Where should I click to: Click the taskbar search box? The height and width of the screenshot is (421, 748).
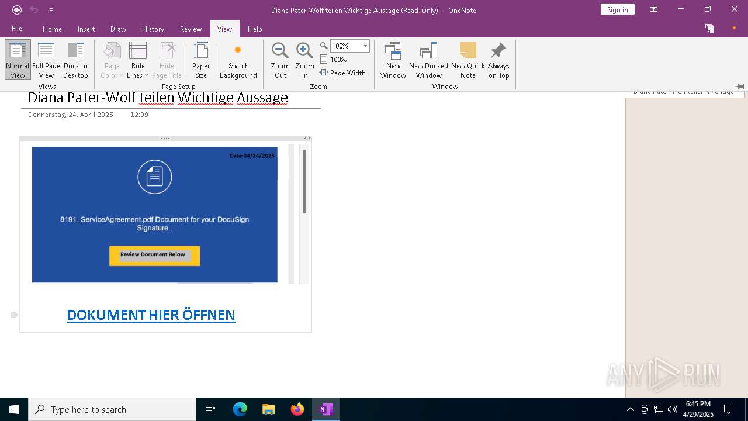point(112,409)
